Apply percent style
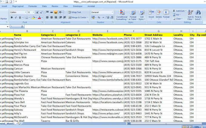This screenshot has height=128, width=206. 99,17
